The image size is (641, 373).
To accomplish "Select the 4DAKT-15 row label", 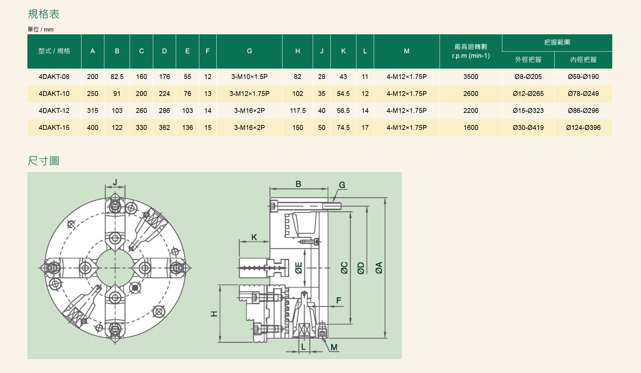I will [x=54, y=128].
